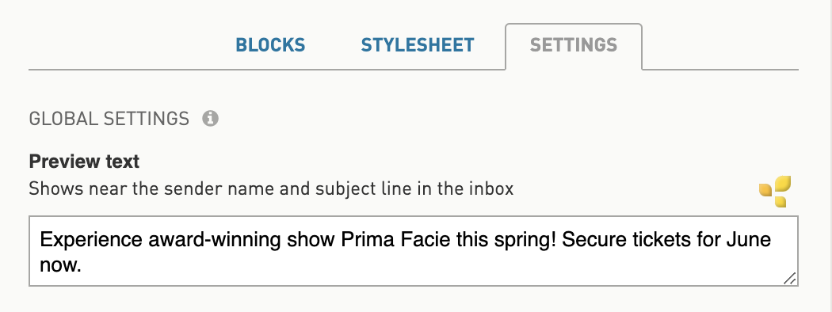832x312 pixels.
Task: Open the Stylesheet tab
Action: 418,45
